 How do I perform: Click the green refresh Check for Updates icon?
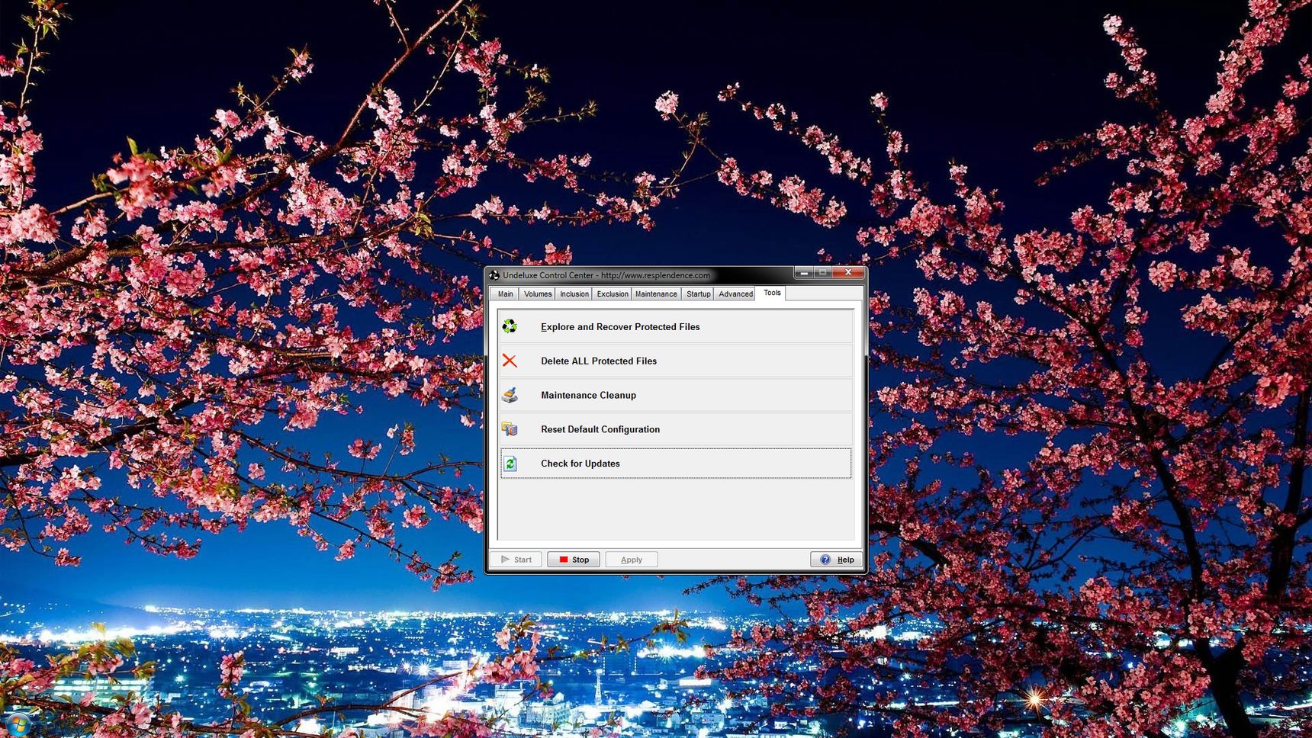510,464
